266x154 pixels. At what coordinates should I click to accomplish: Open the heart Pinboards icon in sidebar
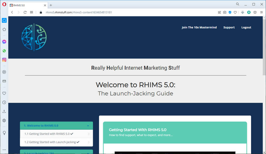[x=4, y=93]
